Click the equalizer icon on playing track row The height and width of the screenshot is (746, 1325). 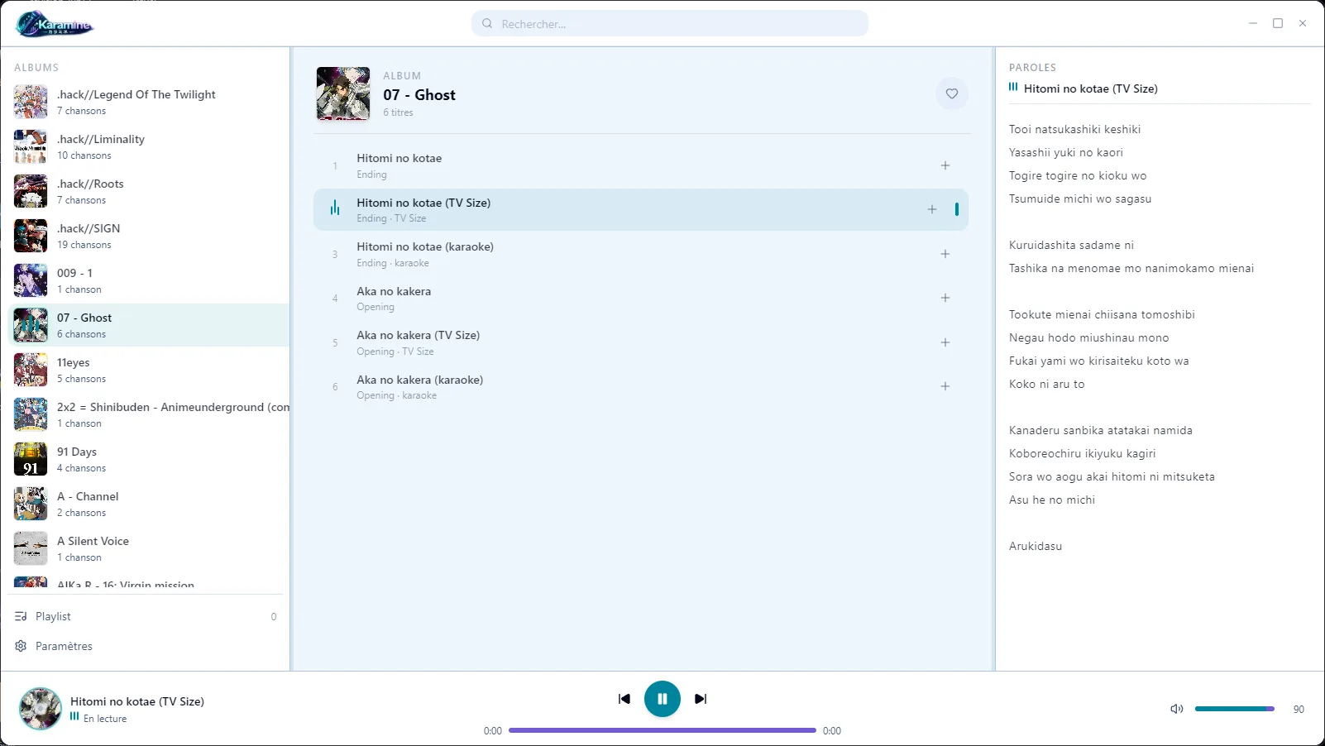pyautogui.click(x=335, y=208)
